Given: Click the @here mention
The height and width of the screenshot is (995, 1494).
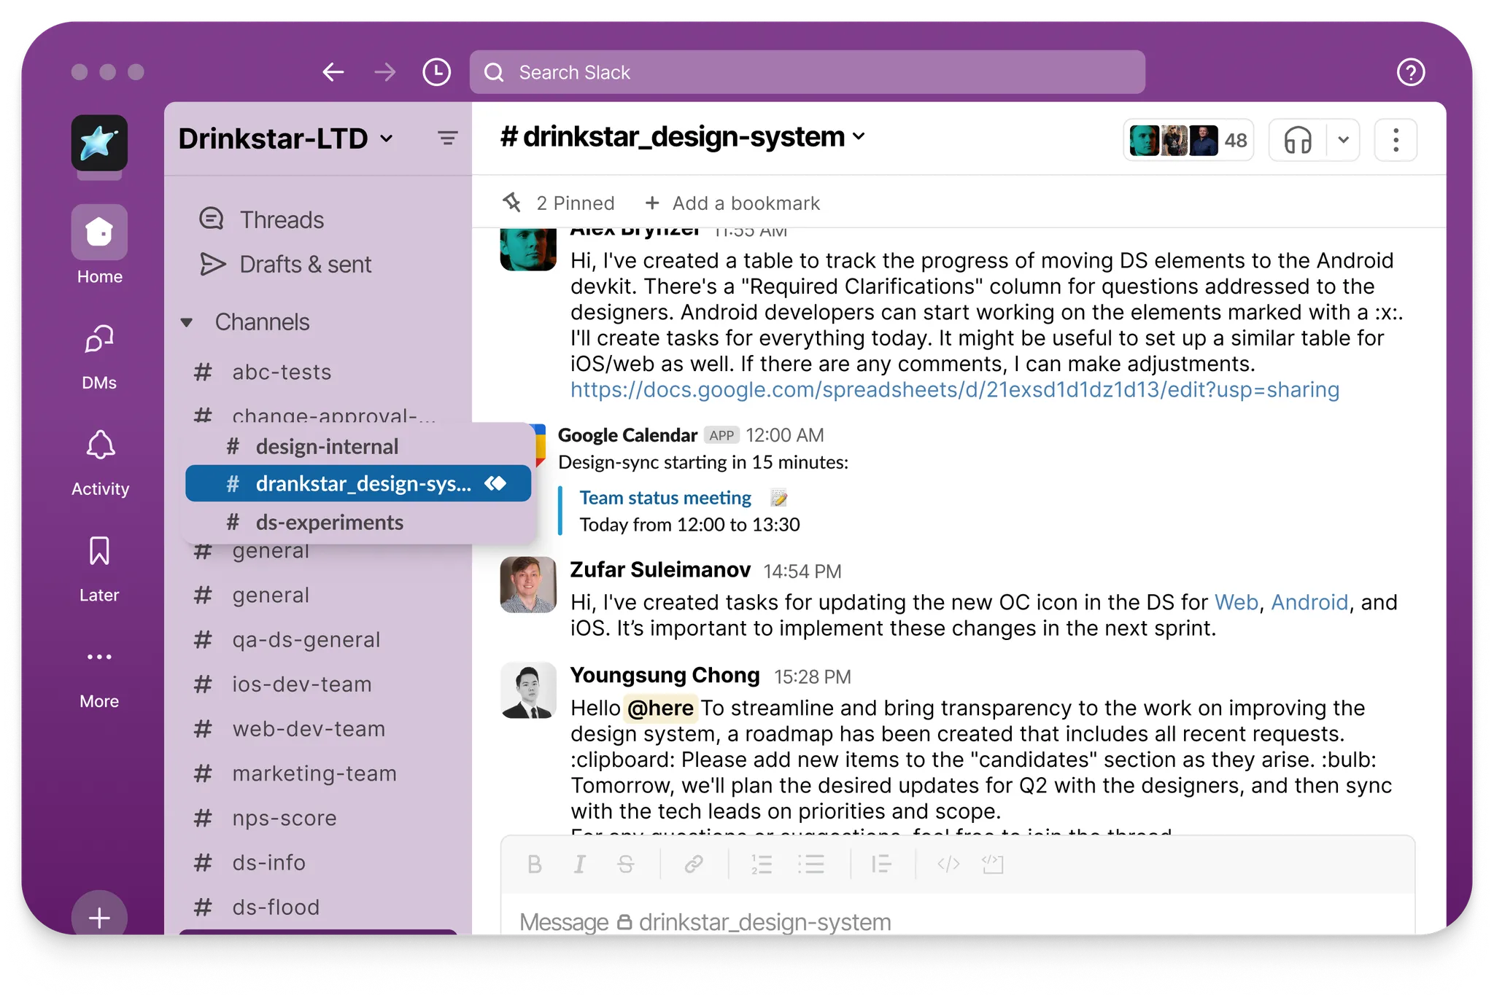Looking at the screenshot, I should [660, 708].
